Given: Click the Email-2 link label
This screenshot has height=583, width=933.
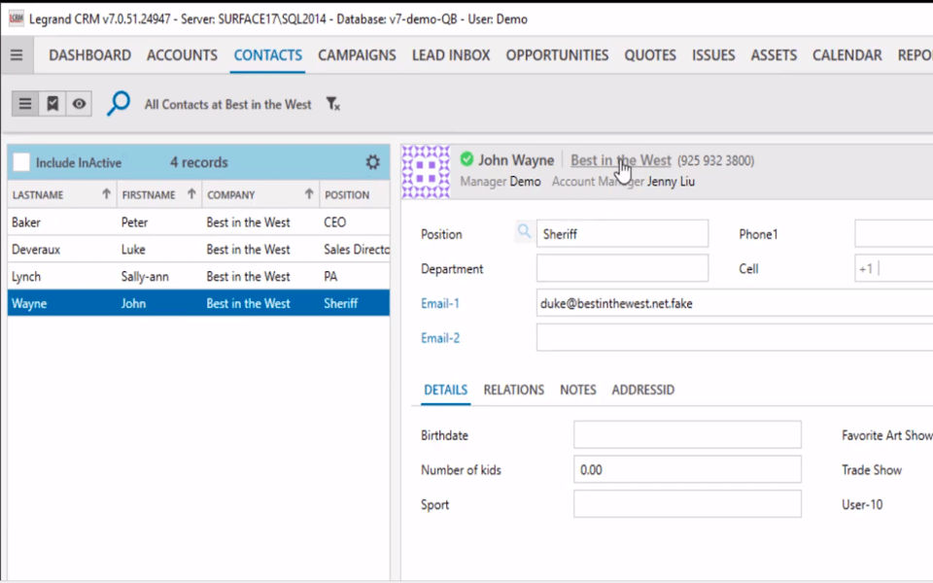Looking at the screenshot, I should pyautogui.click(x=439, y=338).
